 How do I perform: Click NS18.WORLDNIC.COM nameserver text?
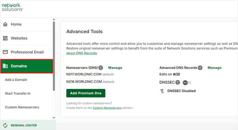[84, 81]
